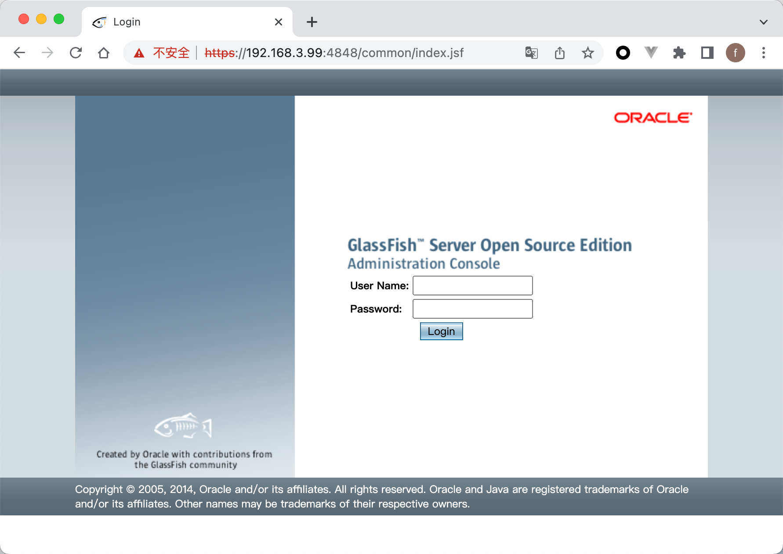
Task: Open the Extensions puzzle piece menu
Action: pos(679,53)
